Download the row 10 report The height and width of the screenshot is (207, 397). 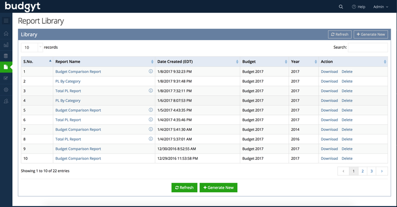[x=329, y=158]
